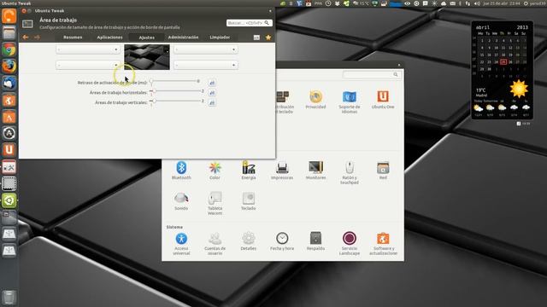Viewport: 547px width, 307px height.
Task: Click the Áreas de trabajo horizontales slider
Action: pos(174,91)
